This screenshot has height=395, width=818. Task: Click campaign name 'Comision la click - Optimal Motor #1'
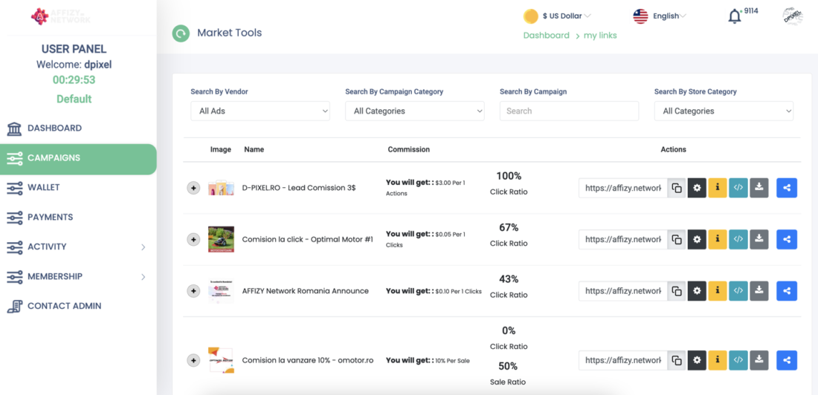pyautogui.click(x=307, y=240)
